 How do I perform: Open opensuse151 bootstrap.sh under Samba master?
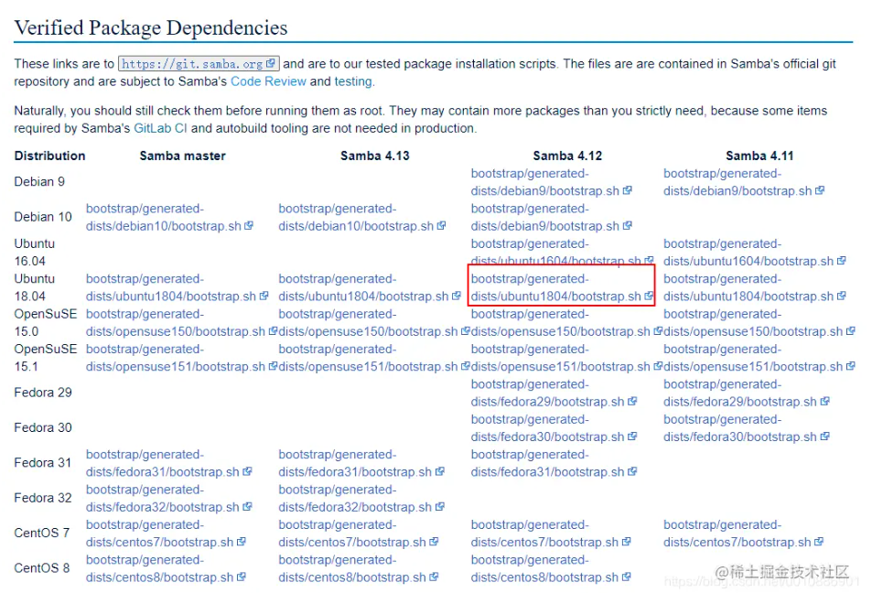(181, 357)
